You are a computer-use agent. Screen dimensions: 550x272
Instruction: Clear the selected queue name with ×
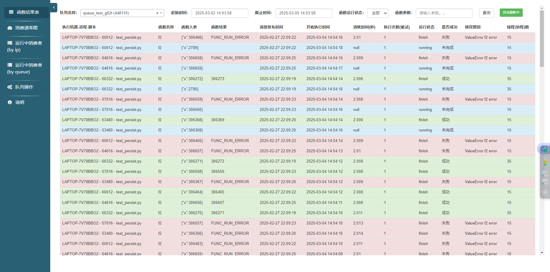[x=157, y=13]
